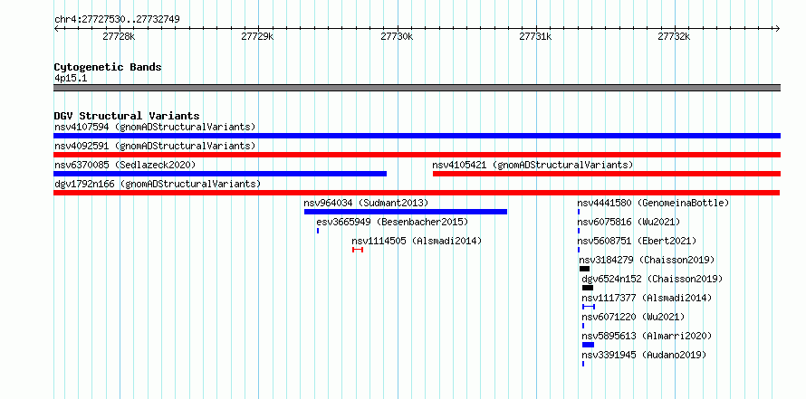The height and width of the screenshot is (399, 806).
Task: Open label nsv4107594 (gnomADStructuralVariants)
Action: 155,127
